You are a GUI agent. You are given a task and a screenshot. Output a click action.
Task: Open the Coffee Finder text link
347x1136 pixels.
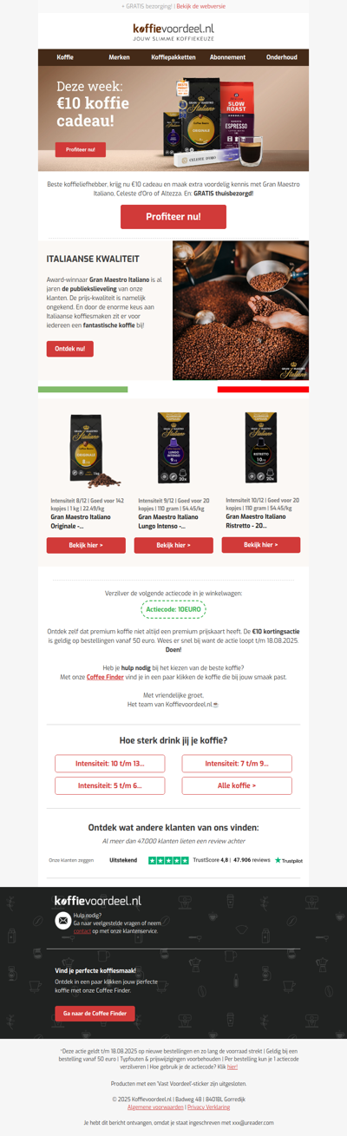[104, 677]
